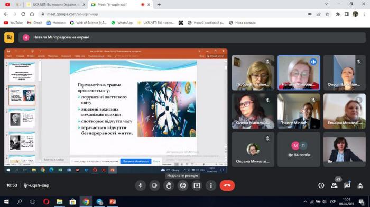Open the send reaction emoji button
Viewport: 370px width, 207px height.
183,185
